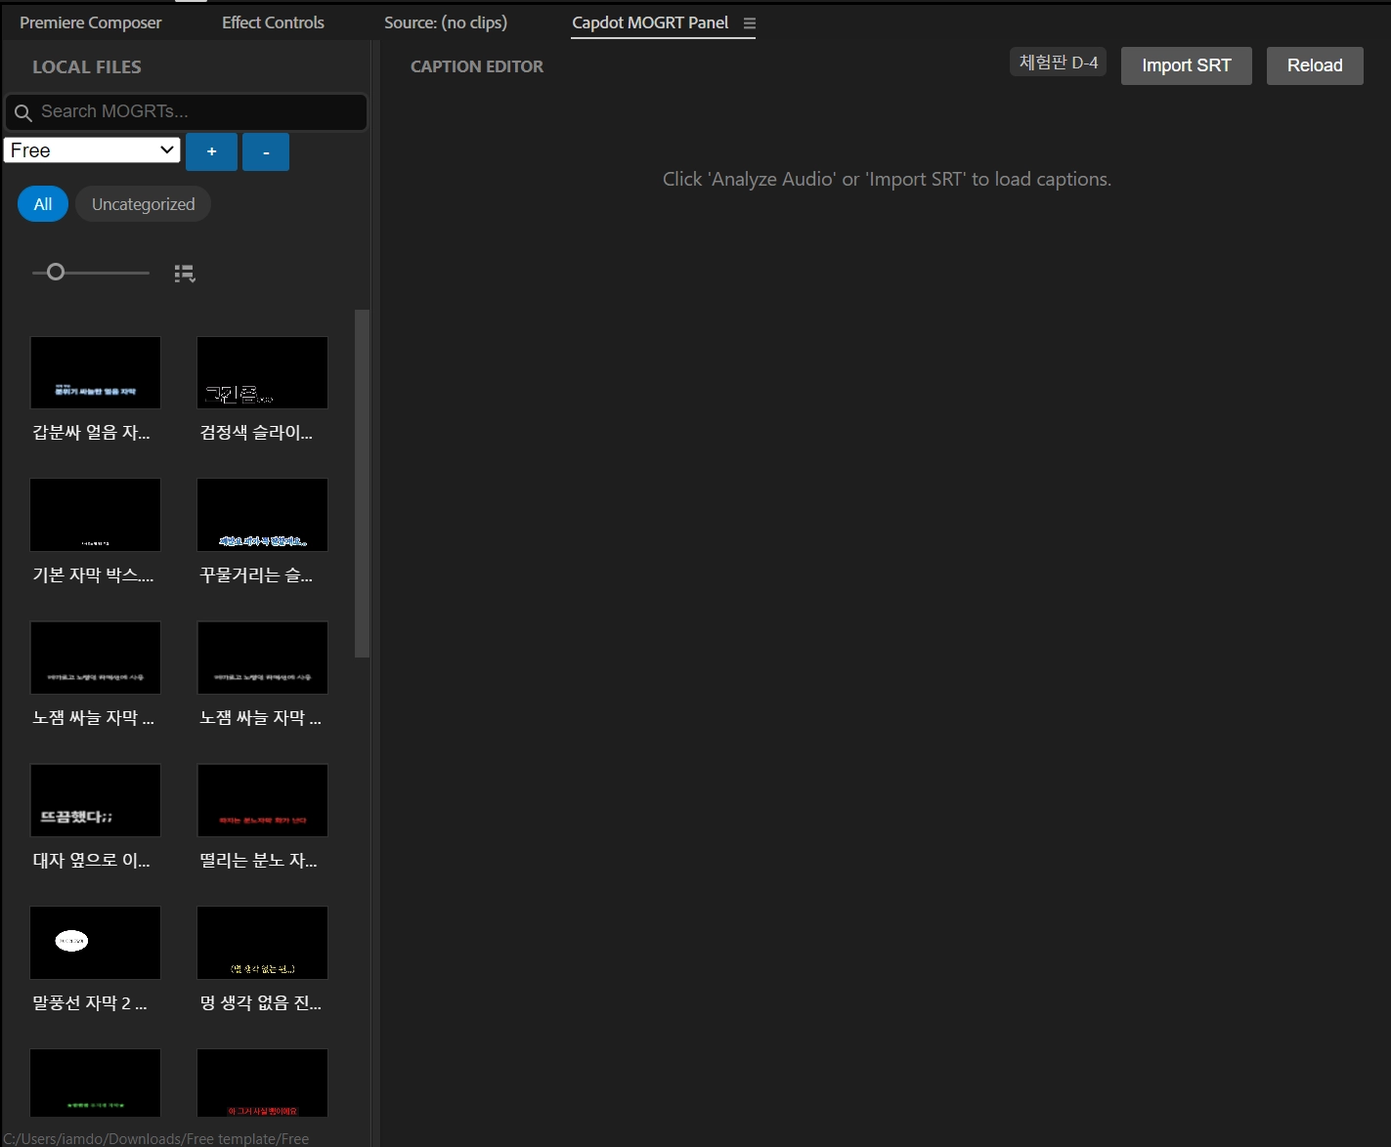
Task: Click the thumbnail size slider handle
Action: coord(56,273)
